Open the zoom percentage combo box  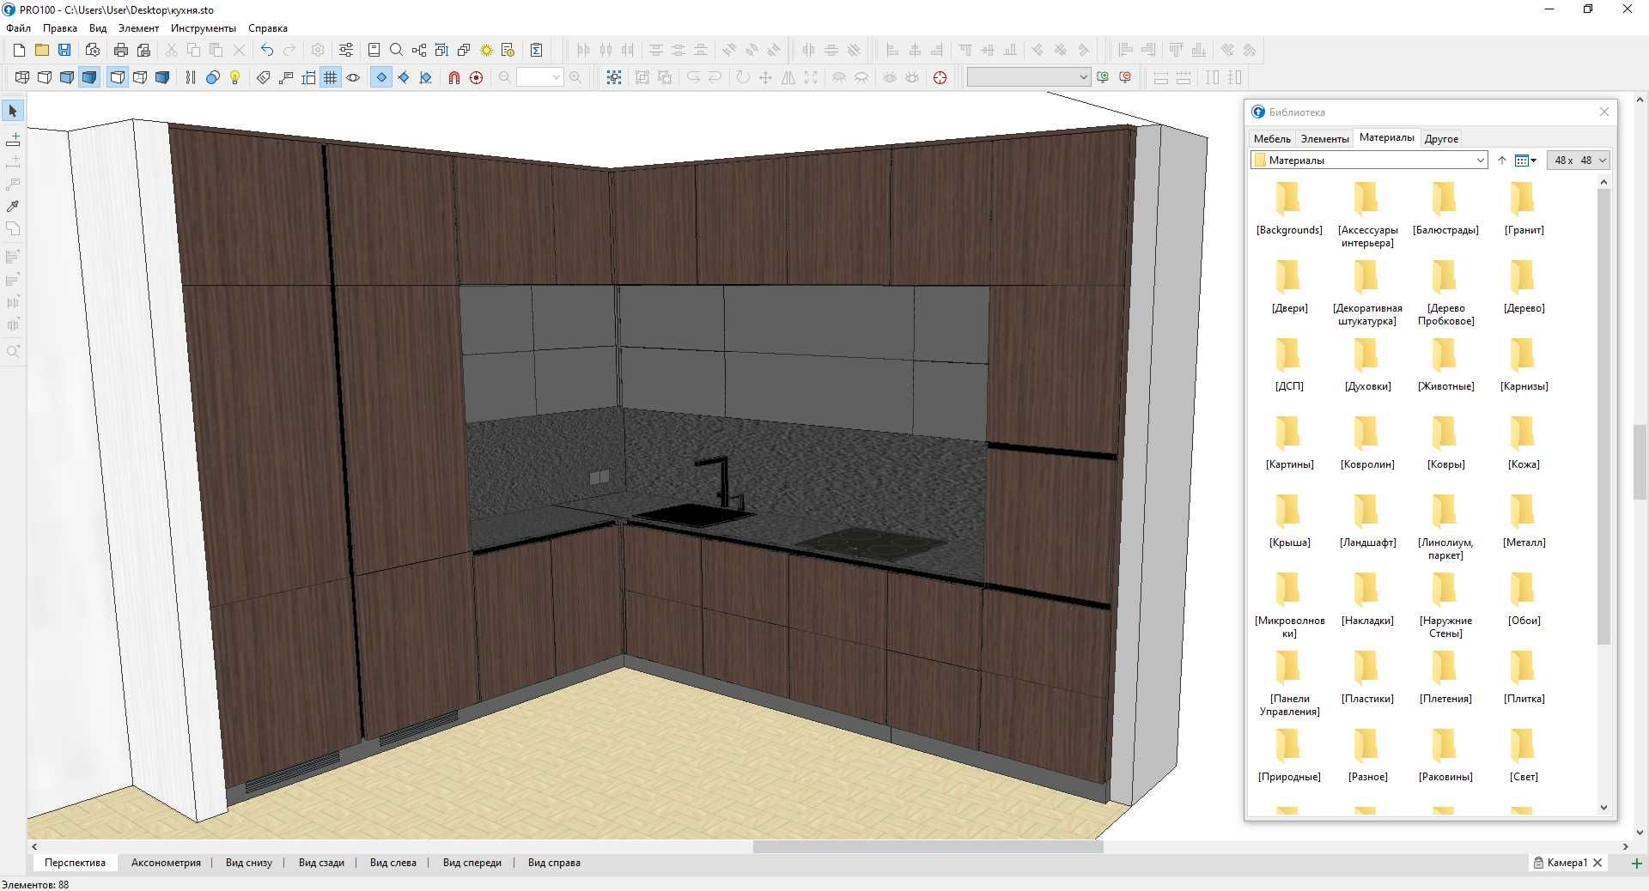pos(539,77)
